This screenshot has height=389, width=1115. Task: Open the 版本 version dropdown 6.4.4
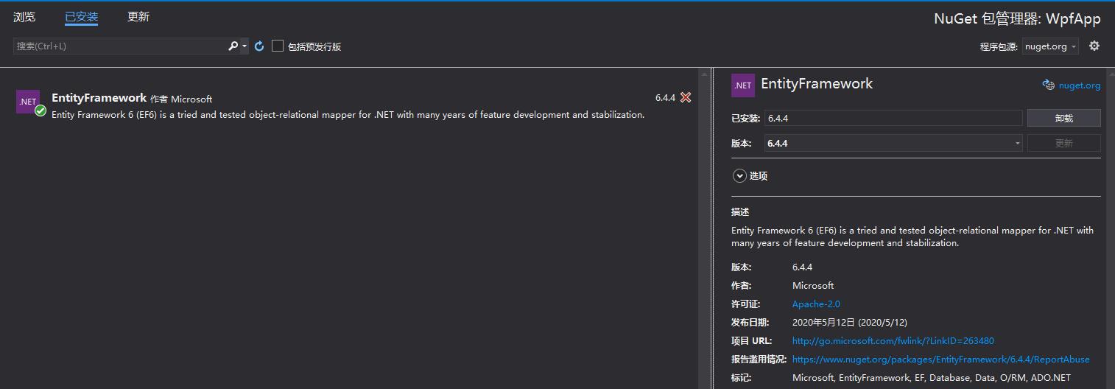point(893,143)
